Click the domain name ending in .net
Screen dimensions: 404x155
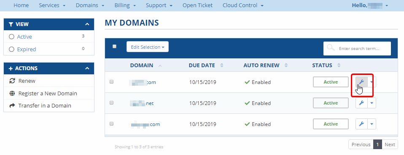pos(142,103)
